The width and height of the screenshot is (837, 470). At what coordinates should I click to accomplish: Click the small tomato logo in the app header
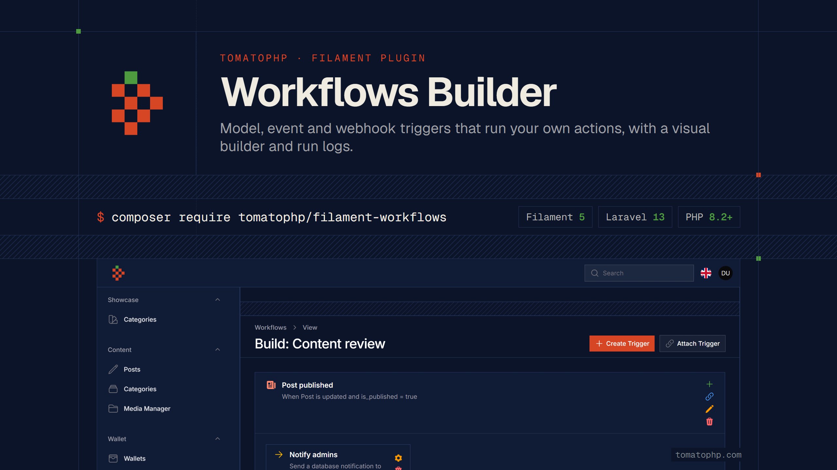118,273
